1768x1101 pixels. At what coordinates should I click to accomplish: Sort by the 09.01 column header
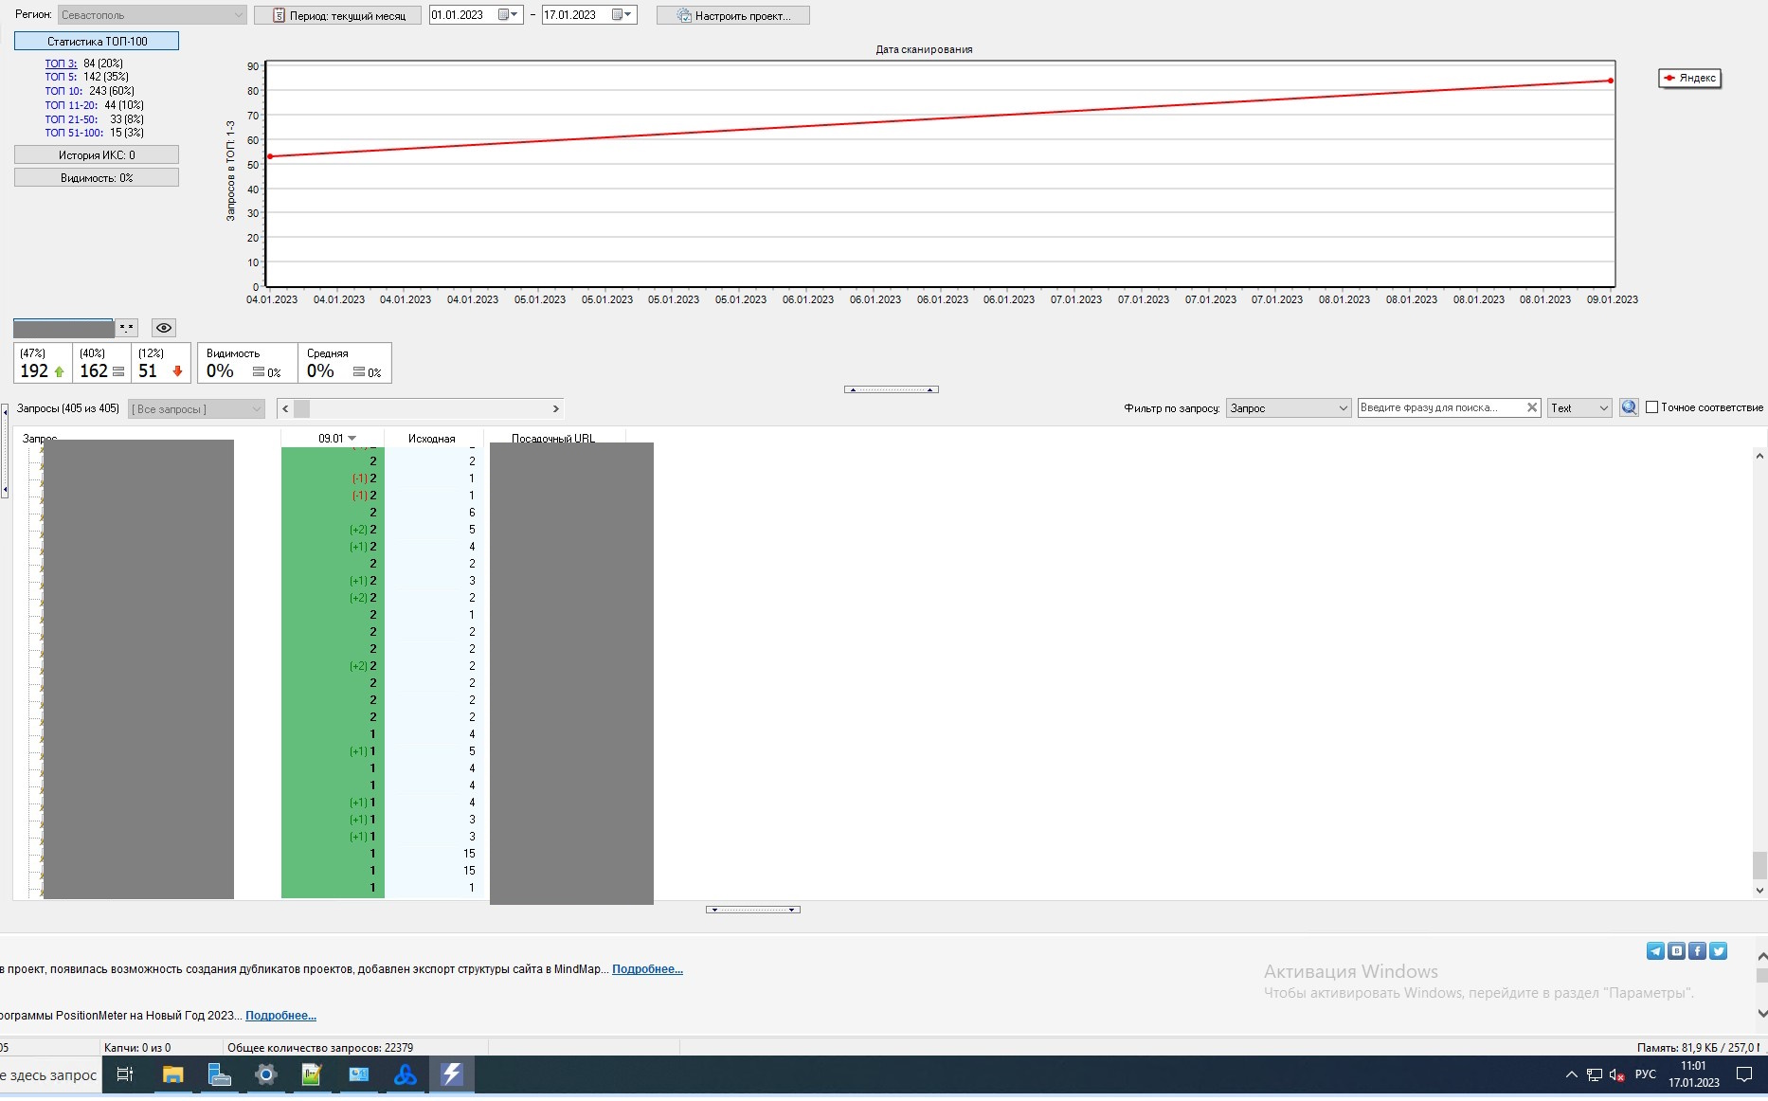point(333,438)
